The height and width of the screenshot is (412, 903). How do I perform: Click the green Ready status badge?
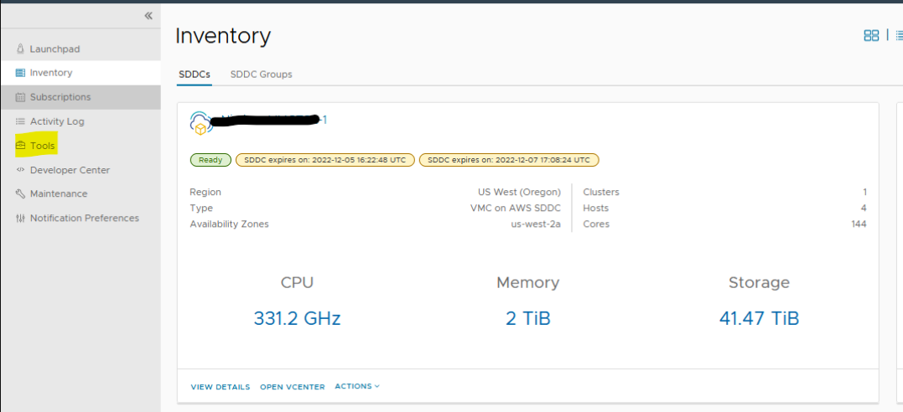click(211, 160)
